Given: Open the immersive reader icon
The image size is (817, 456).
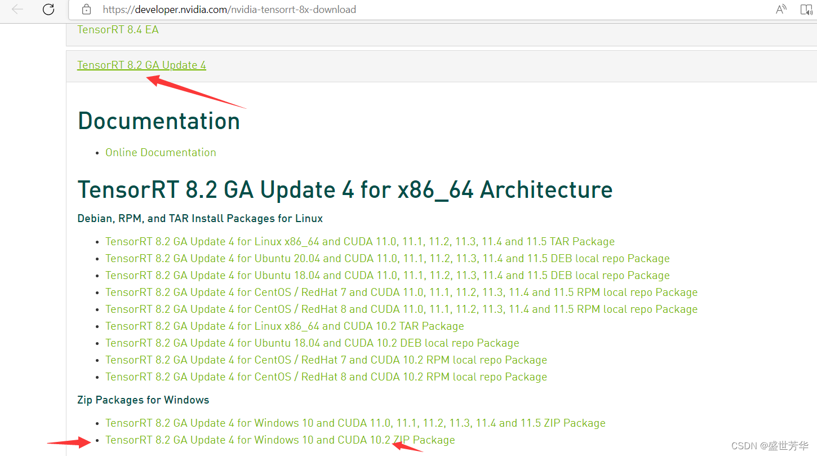Looking at the screenshot, I should (x=807, y=9).
